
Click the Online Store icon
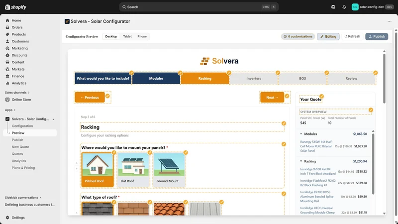(x=7, y=100)
